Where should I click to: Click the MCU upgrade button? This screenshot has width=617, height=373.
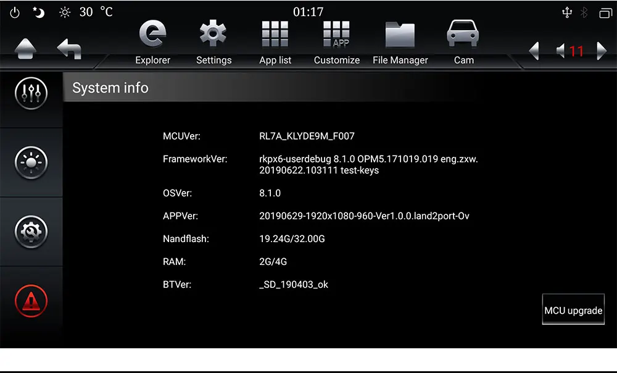point(573,309)
